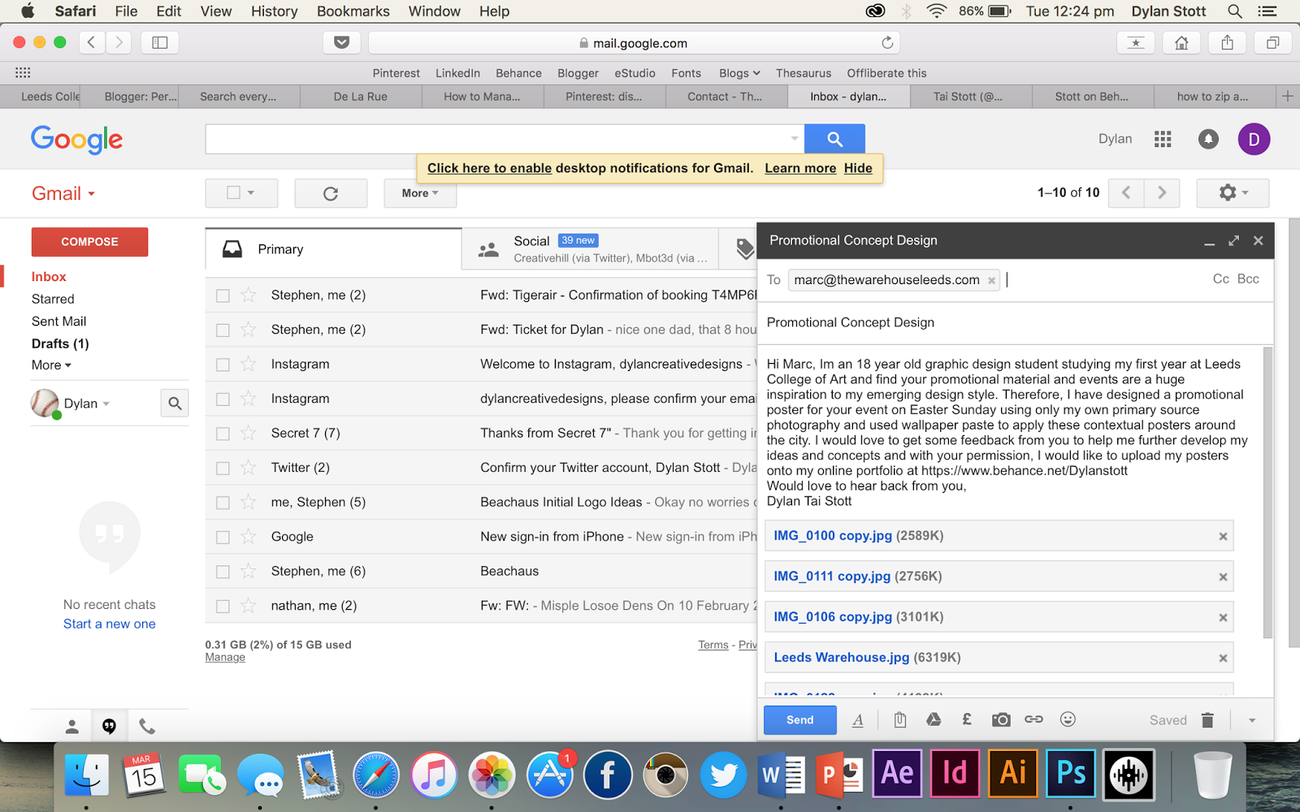The width and height of the screenshot is (1300, 812).
Task: Search chat contacts with magnifier icon
Action: coord(175,403)
